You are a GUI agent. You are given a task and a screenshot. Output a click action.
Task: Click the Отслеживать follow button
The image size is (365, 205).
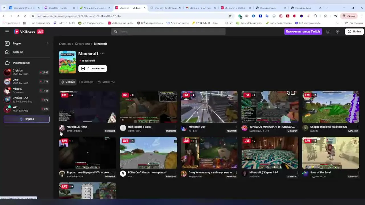[x=93, y=68]
